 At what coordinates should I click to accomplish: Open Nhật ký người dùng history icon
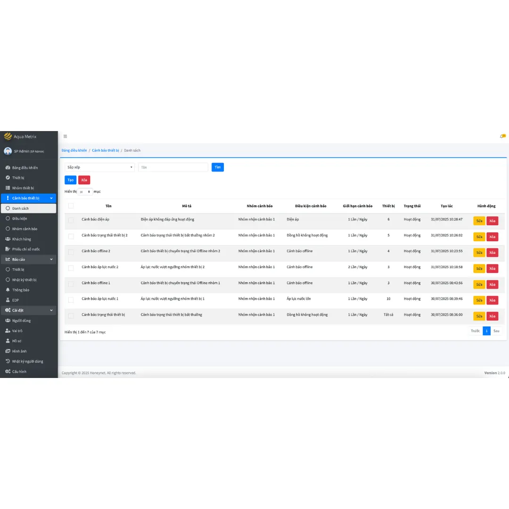pyautogui.click(x=8, y=361)
